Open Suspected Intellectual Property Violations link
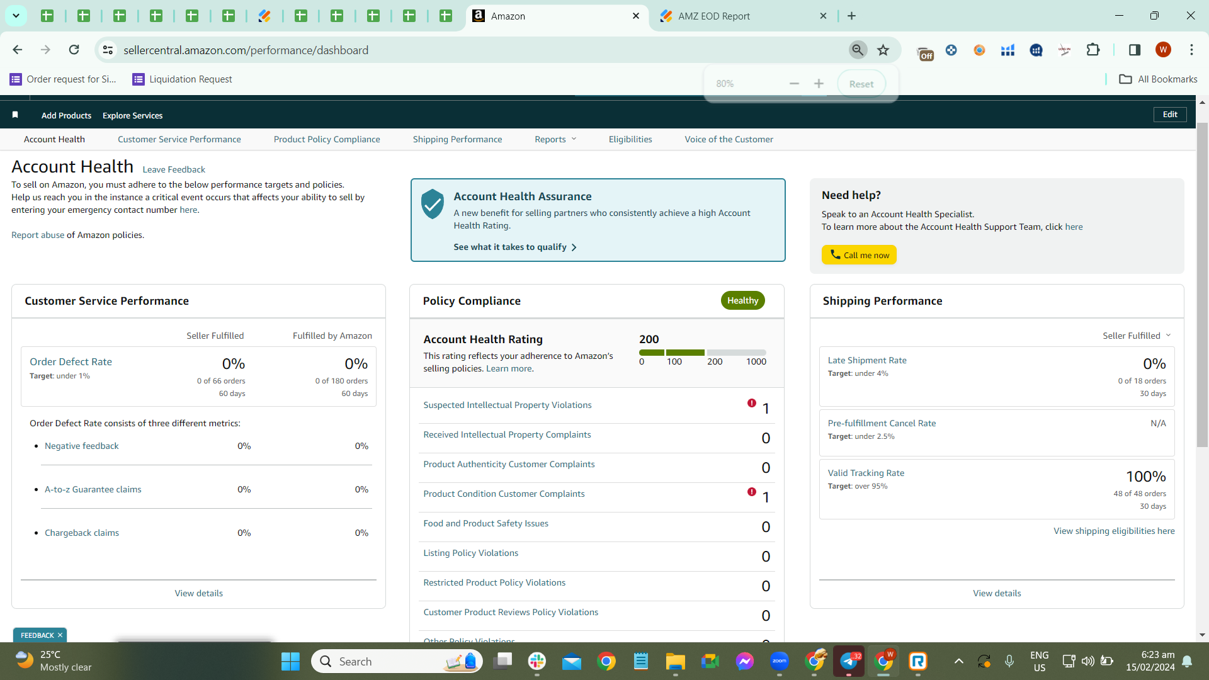Image resolution: width=1209 pixels, height=680 pixels. click(508, 405)
